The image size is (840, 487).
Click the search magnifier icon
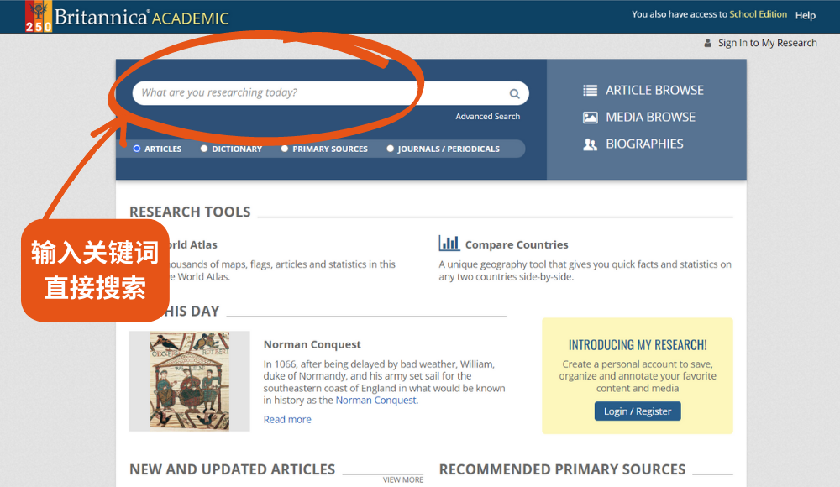[514, 94]
